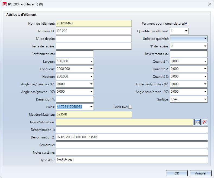Click the Nom de l'élément field
This screenshot has height=178, width=214.
94,24
